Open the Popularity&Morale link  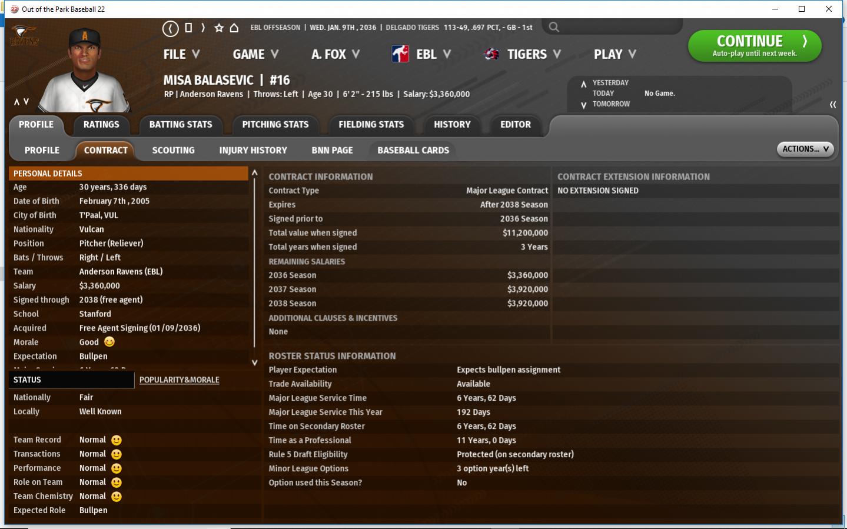point(179,380)
